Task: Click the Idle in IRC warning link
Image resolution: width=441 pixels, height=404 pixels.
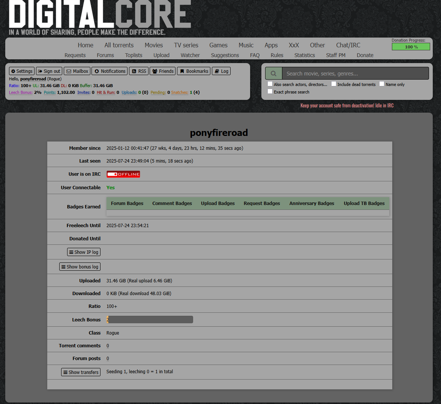Action: pyautogui.click(x=347, y=106)
